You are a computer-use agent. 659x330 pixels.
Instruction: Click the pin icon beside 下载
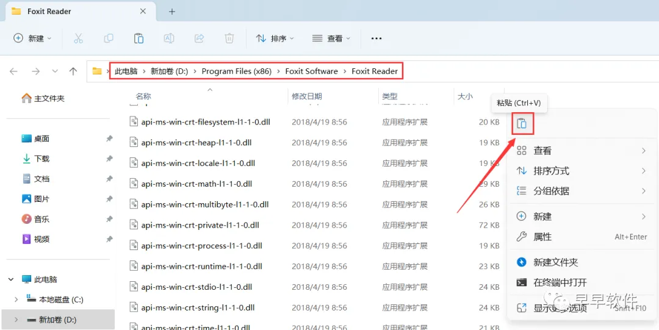109,159
